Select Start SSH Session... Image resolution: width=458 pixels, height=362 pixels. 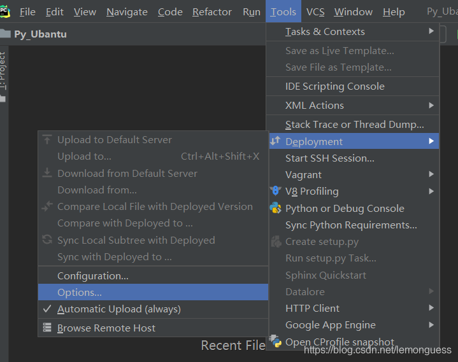329,158
